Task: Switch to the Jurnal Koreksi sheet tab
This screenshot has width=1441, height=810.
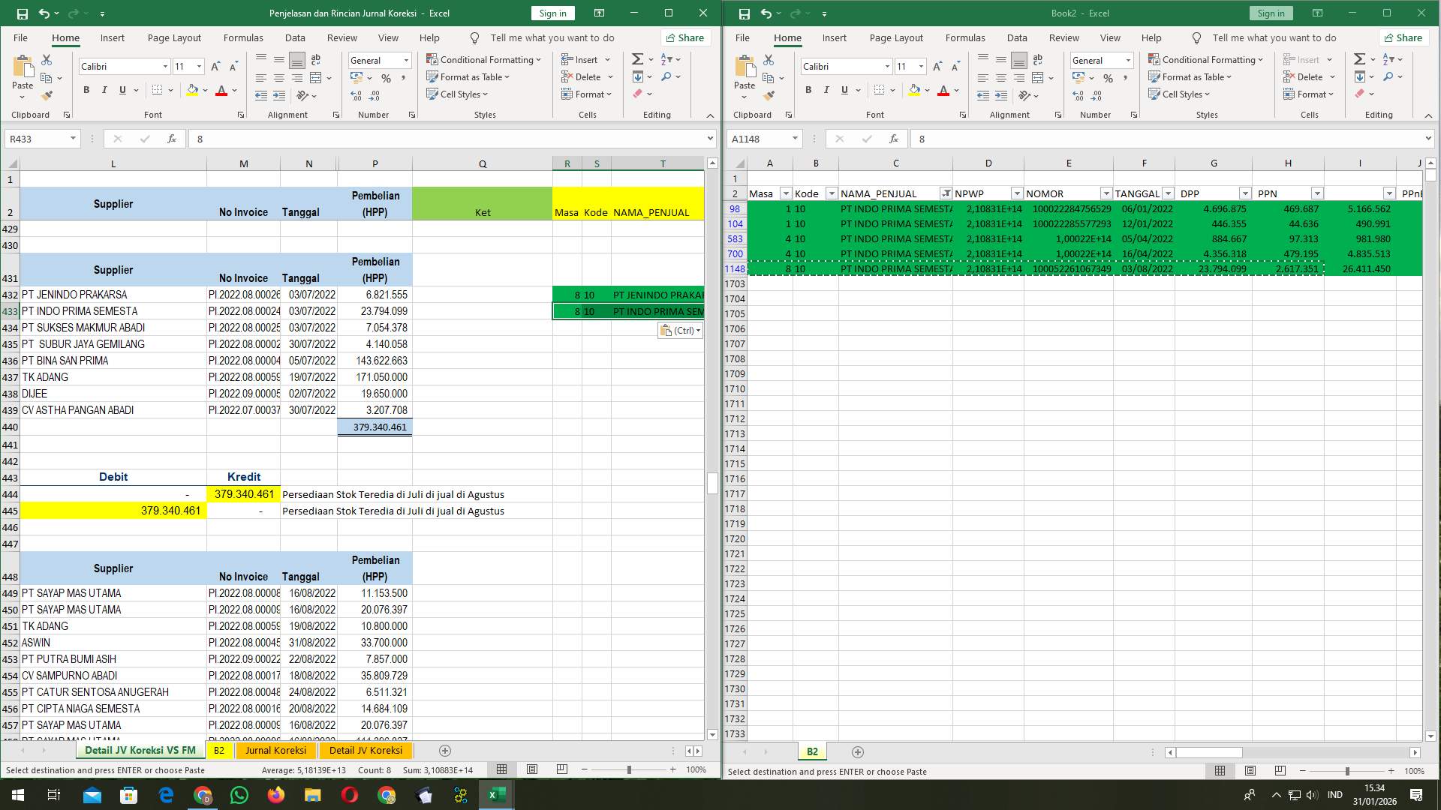Action: point(275,750)
